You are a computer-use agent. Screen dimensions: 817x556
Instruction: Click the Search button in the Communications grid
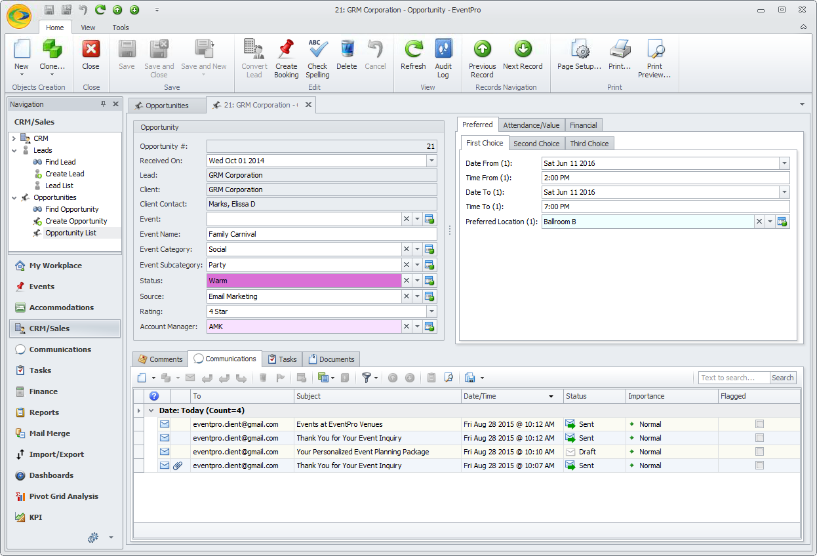click(782, 378)
